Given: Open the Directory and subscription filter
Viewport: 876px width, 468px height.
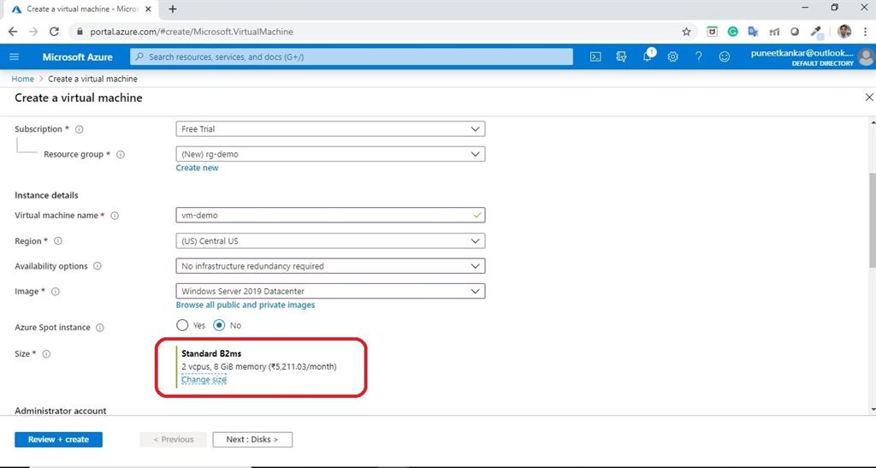Looking at the screenshot, I should [x=621, y=57].
